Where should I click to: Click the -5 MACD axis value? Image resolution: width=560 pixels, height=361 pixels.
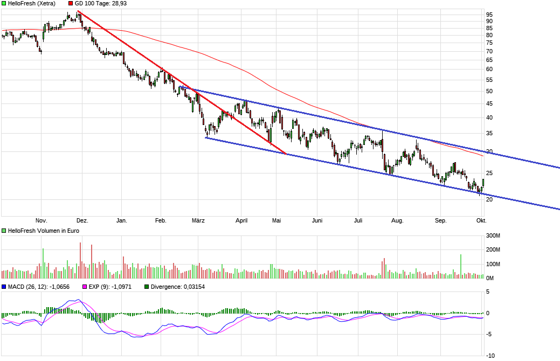(x=488, y=334)
